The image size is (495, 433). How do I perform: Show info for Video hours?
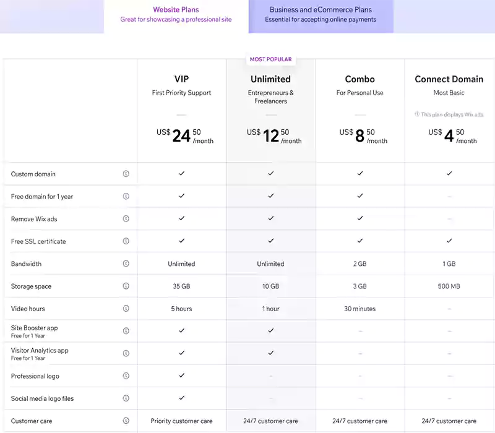[x=126, y=309]
